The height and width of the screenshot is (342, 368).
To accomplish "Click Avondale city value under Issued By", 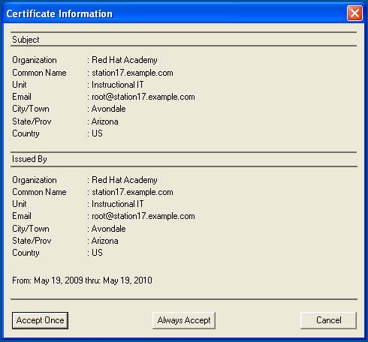I will 109,229.
